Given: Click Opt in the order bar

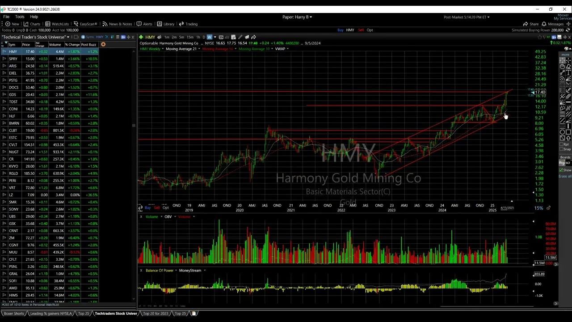Looking at the screenshot, I should pos(370,30).
